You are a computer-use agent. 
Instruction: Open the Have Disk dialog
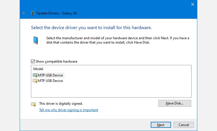[174, 103]
